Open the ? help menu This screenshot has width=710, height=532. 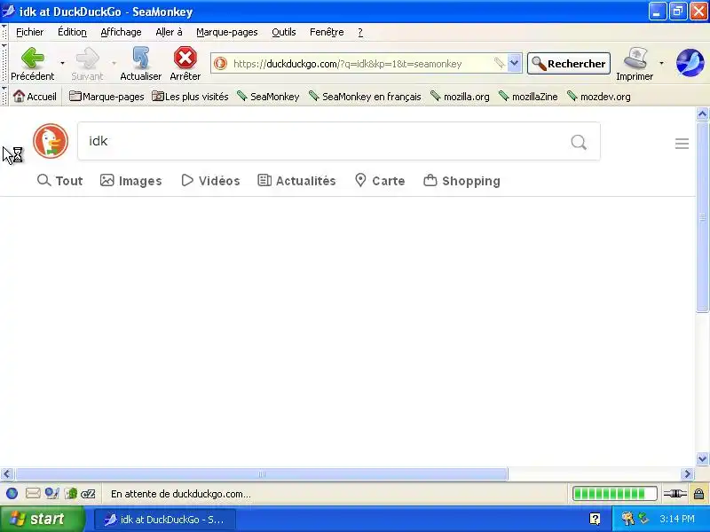tap(360, 32)
